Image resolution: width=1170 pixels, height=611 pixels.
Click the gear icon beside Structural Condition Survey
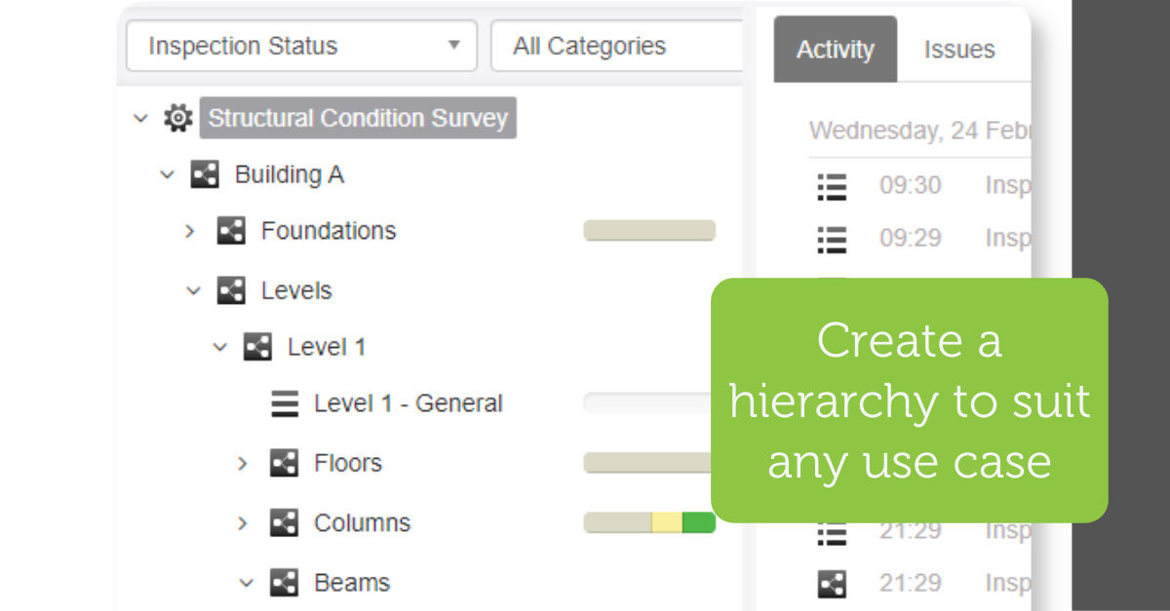coord(177,119)
